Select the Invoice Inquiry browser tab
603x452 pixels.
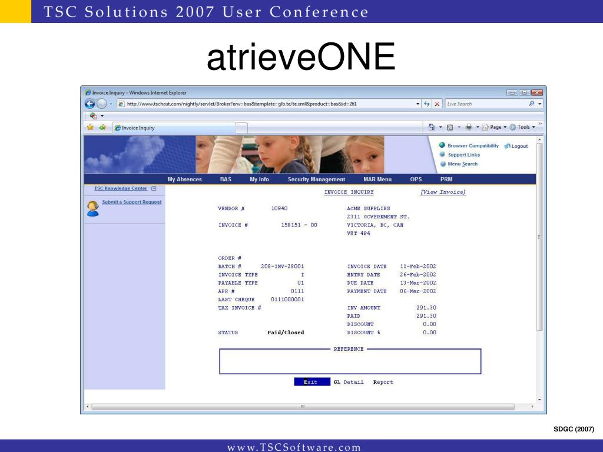[174, 128]
